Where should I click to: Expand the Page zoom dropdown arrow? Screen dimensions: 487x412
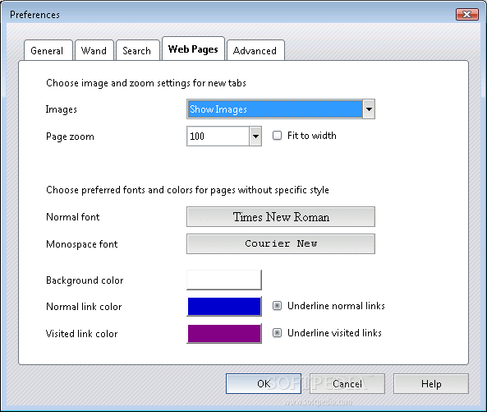pos(255,137)
